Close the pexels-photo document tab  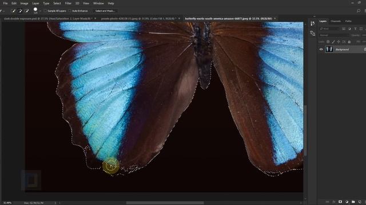[x=179, y=18]
